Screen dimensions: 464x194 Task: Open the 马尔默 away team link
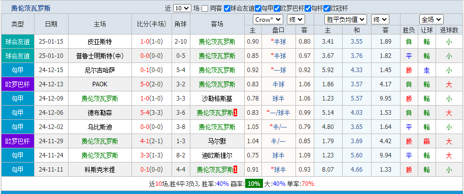[x=217, y=141]
